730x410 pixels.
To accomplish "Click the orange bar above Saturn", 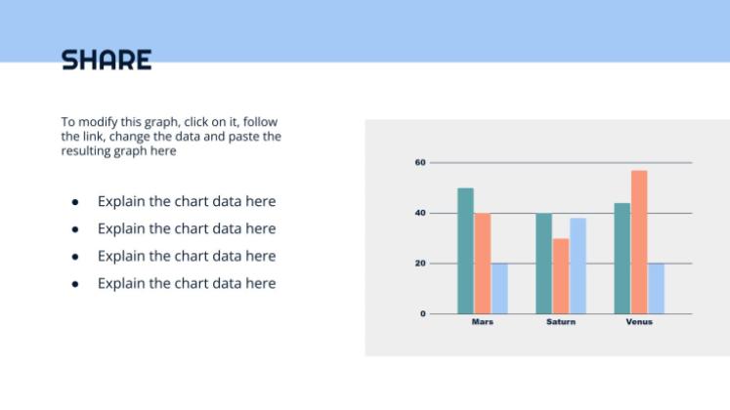I will click(x=560, y=276).
